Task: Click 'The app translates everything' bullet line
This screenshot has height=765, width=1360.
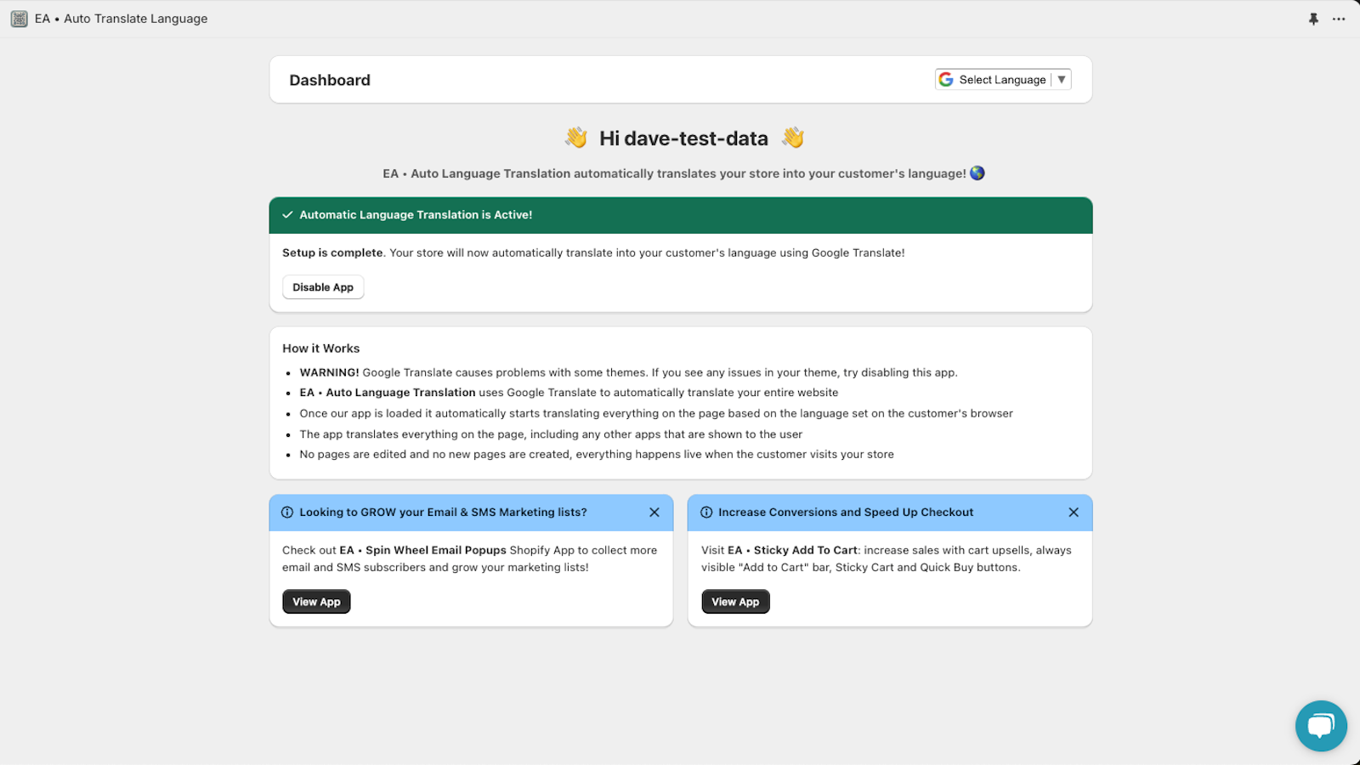Action: tap(551, 434)
